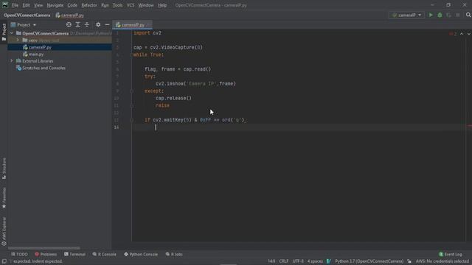472x265 pixels.
Task: Hide the Project tool window
Action: [x=107, y=24]
